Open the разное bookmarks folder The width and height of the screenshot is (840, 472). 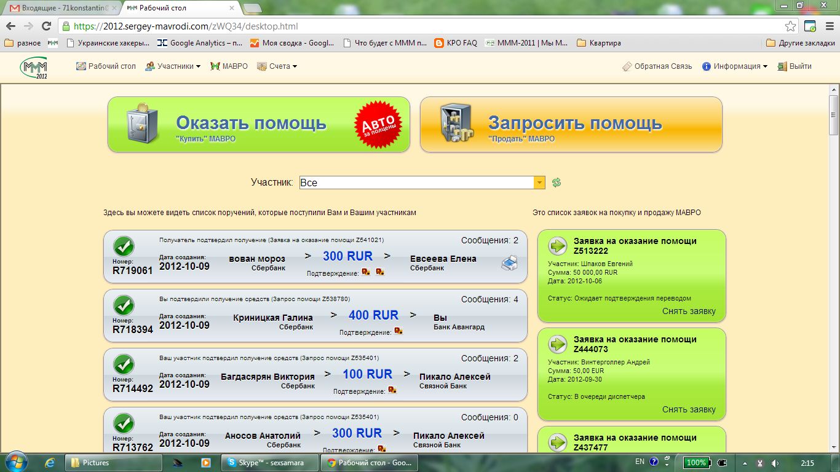[23, 43]
